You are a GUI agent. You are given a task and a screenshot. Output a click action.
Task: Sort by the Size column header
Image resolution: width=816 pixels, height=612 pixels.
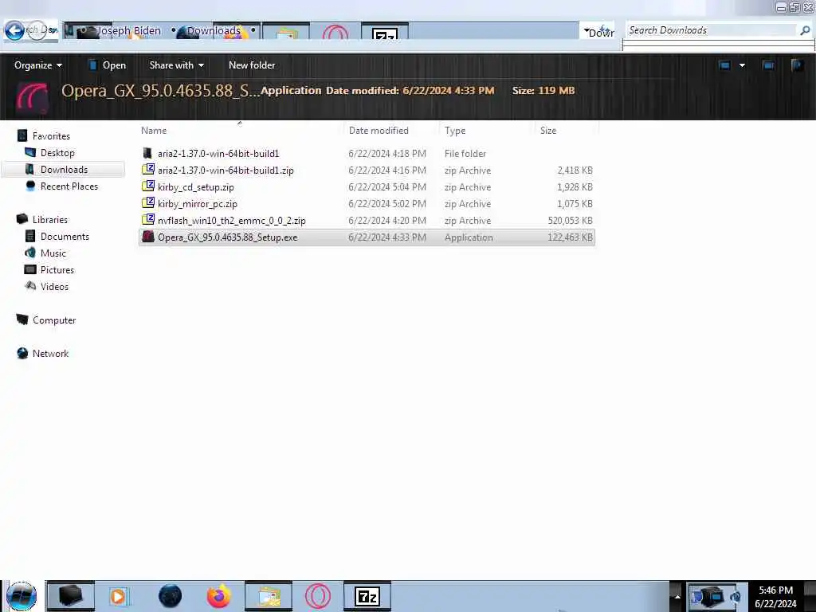[x=548, y=131]
